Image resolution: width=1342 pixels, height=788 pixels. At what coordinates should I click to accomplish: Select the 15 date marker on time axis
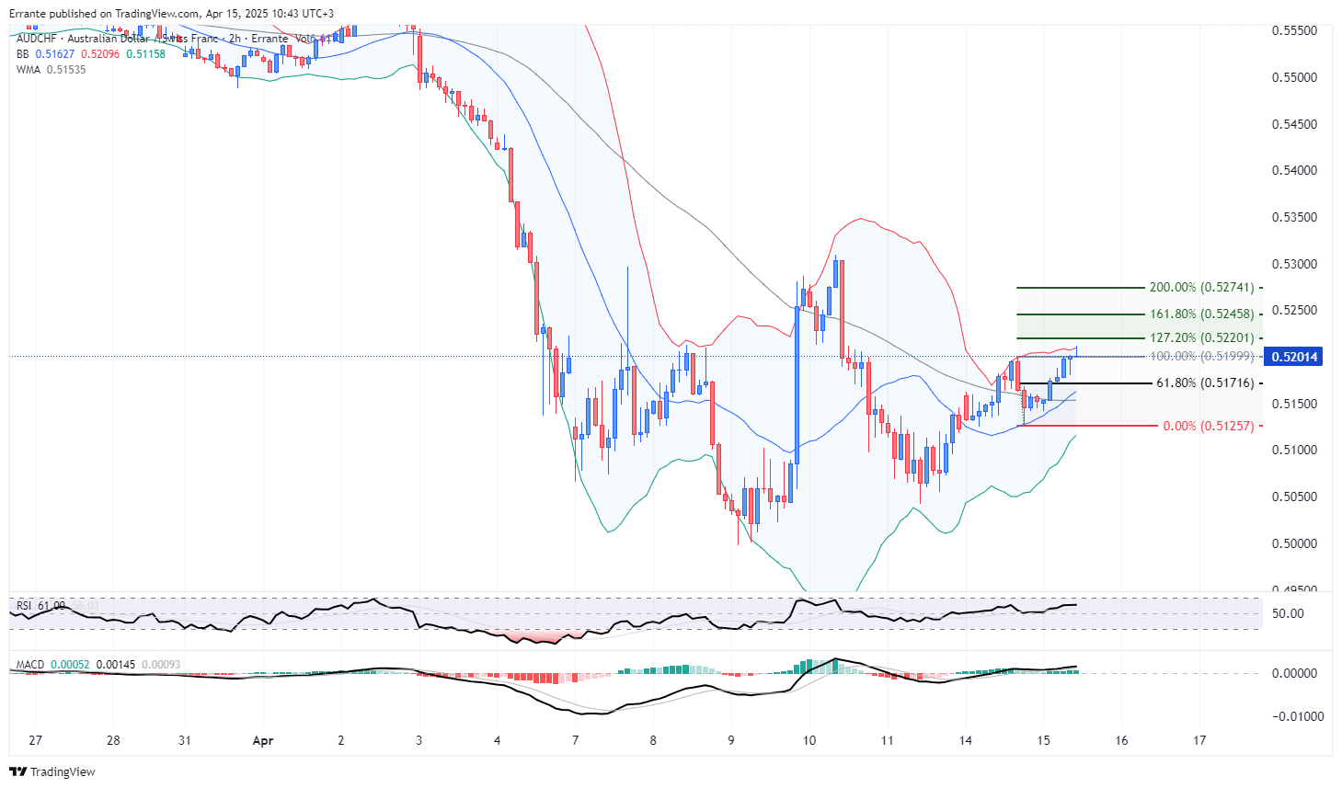pos(1043,740)
